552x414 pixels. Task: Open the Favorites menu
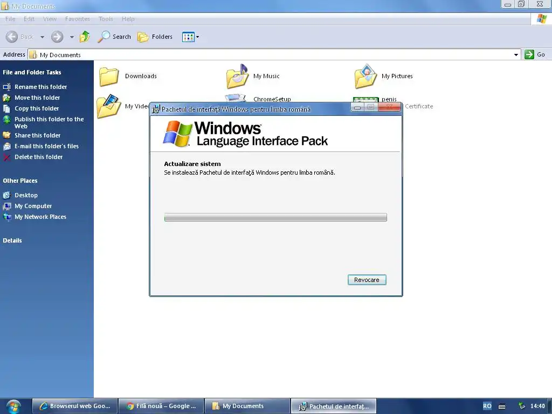(x=78, y=19)
